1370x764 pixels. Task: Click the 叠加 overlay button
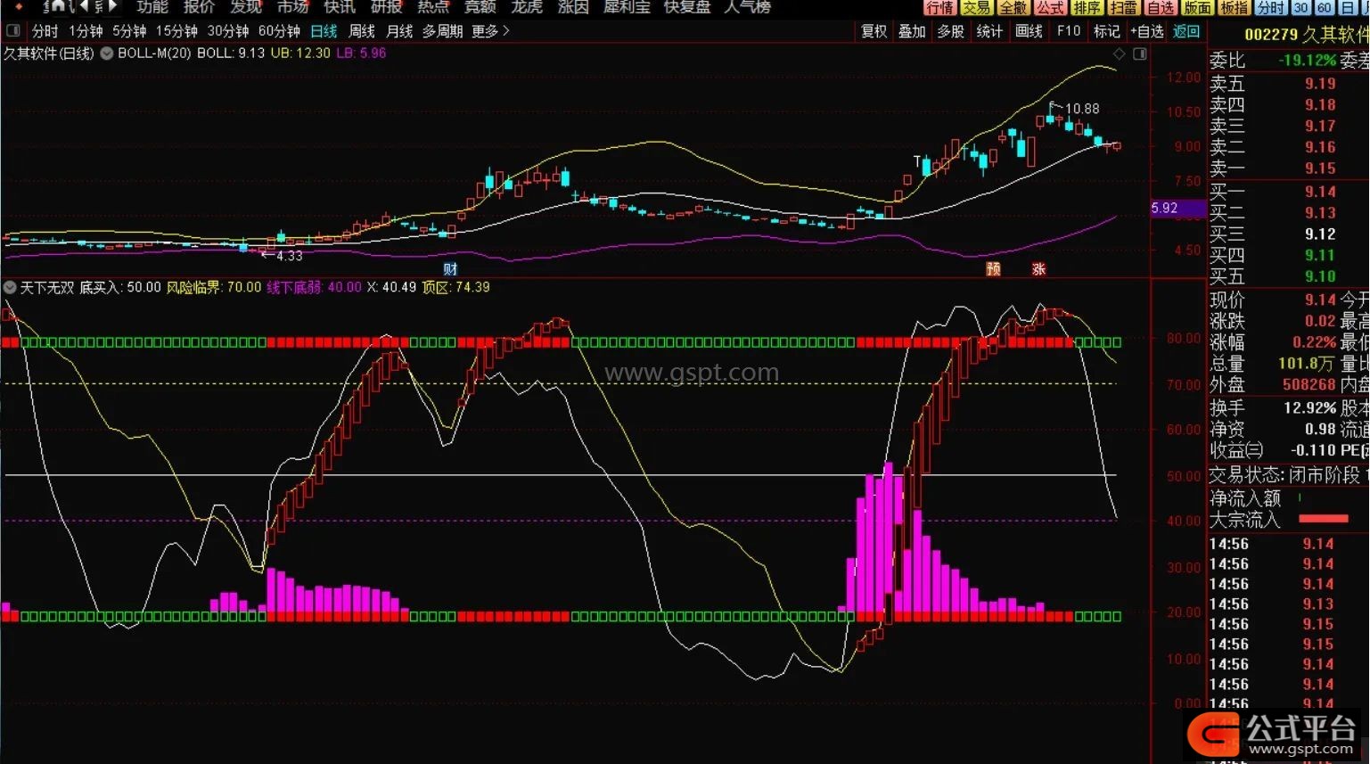(x=912, y=31)
